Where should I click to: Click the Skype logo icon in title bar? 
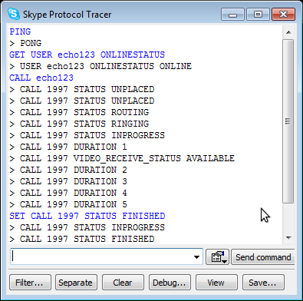[x=14, y=14]
